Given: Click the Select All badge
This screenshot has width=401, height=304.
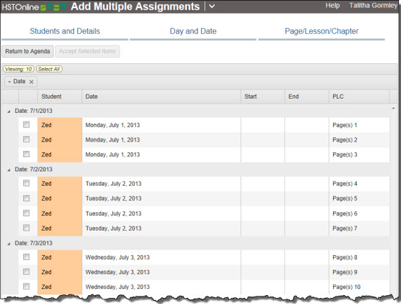Looking at the screenshot, I should tap(49, 69).
